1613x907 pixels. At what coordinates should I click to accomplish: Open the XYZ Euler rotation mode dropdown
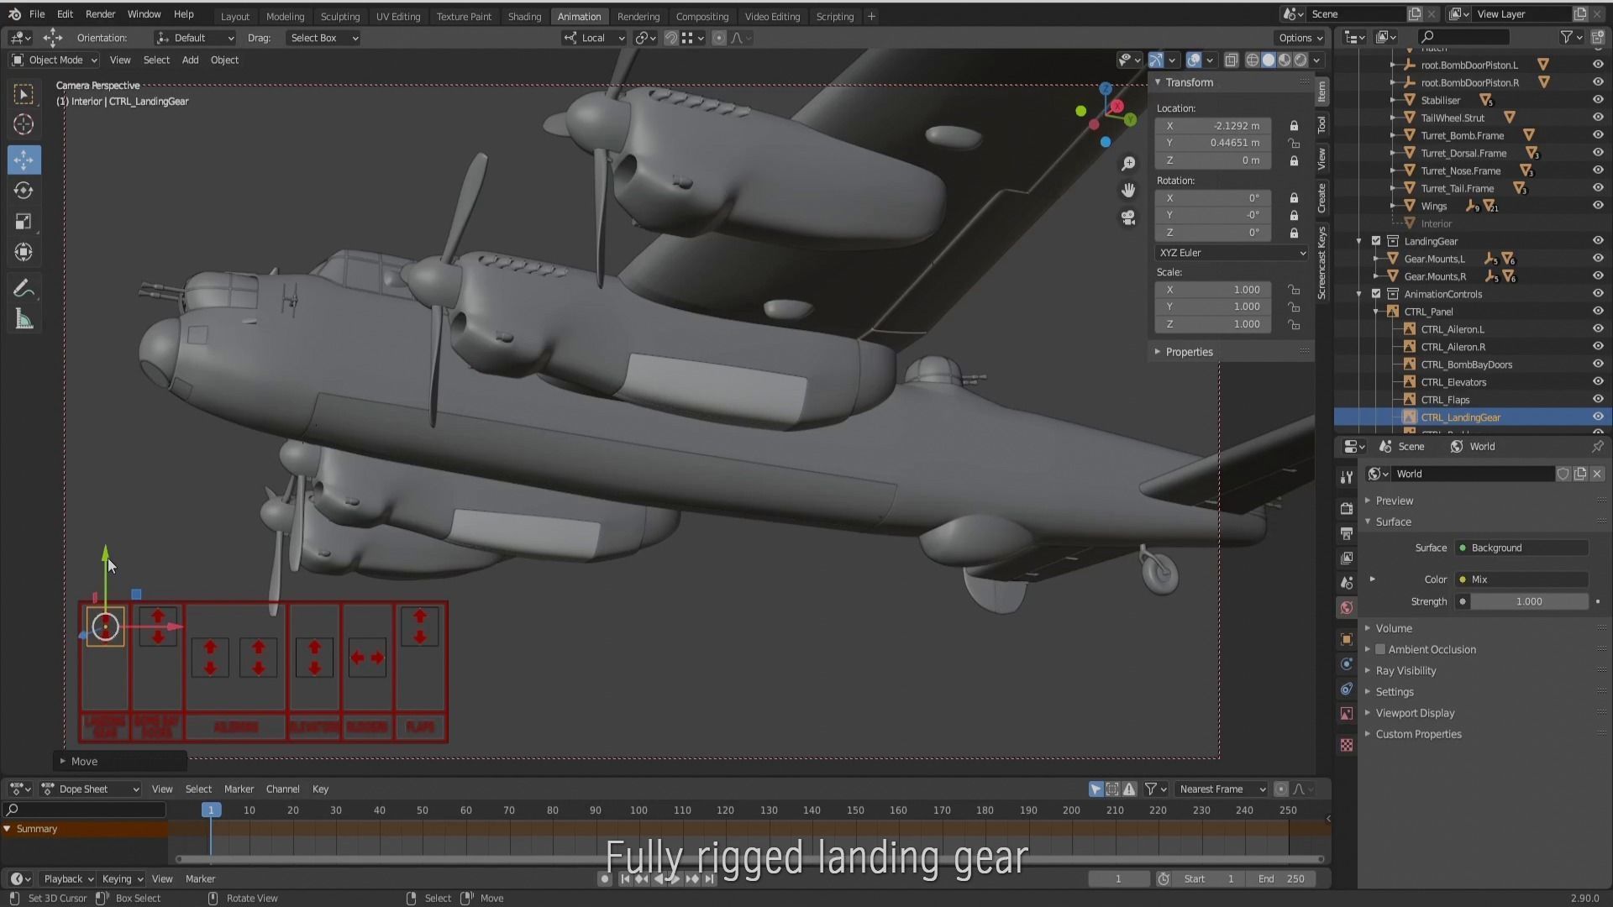pyautogui.click(x=1231, y=253)
